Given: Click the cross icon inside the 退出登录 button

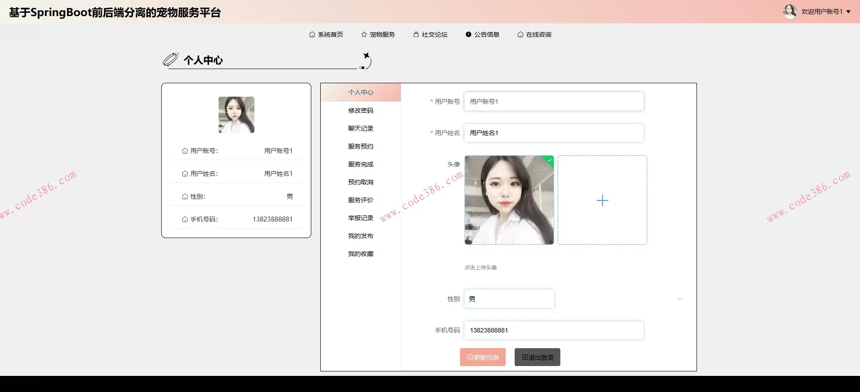Looking at the screenshot, I should click(x=525, y=357).
